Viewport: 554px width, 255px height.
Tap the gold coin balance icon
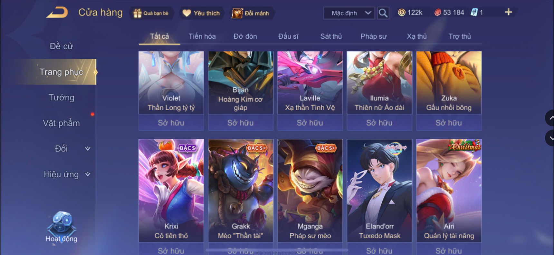coord(402,13)
